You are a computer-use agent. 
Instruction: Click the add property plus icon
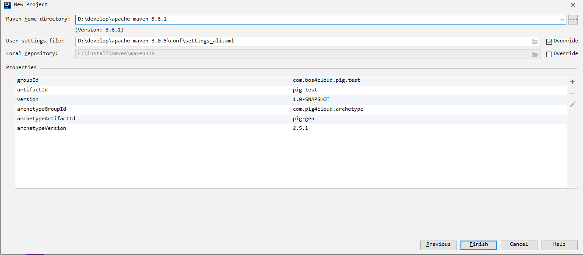[572, 82]
